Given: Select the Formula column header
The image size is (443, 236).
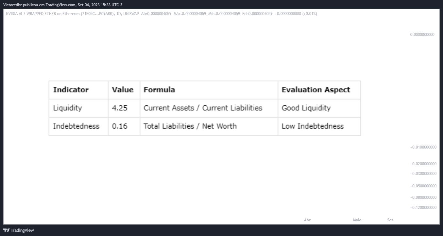Looking at the screenshot, I should tap(159, 90).
